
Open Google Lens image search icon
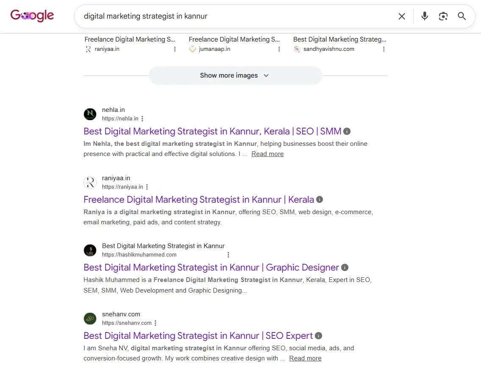coord(443,16)
